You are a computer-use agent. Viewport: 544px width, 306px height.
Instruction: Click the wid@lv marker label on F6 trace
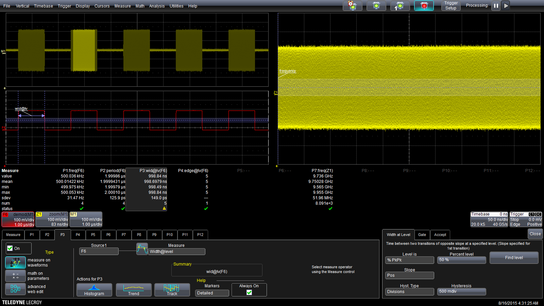coord(21,109)
